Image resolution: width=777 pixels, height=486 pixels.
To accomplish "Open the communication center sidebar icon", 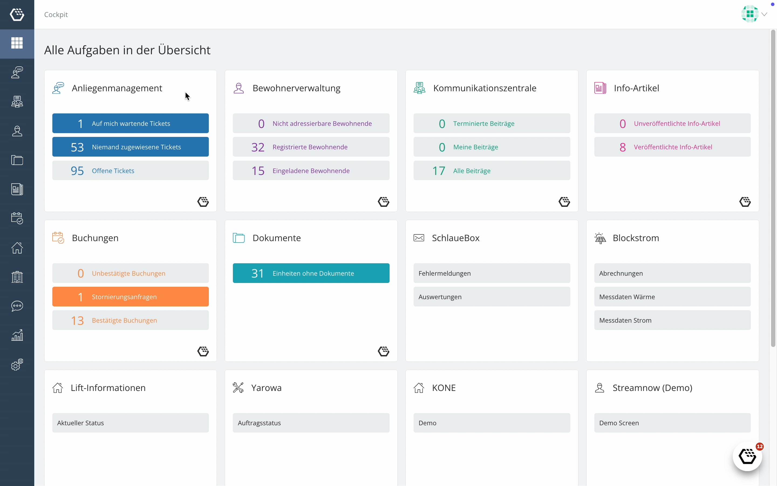I will coord(17,102).
